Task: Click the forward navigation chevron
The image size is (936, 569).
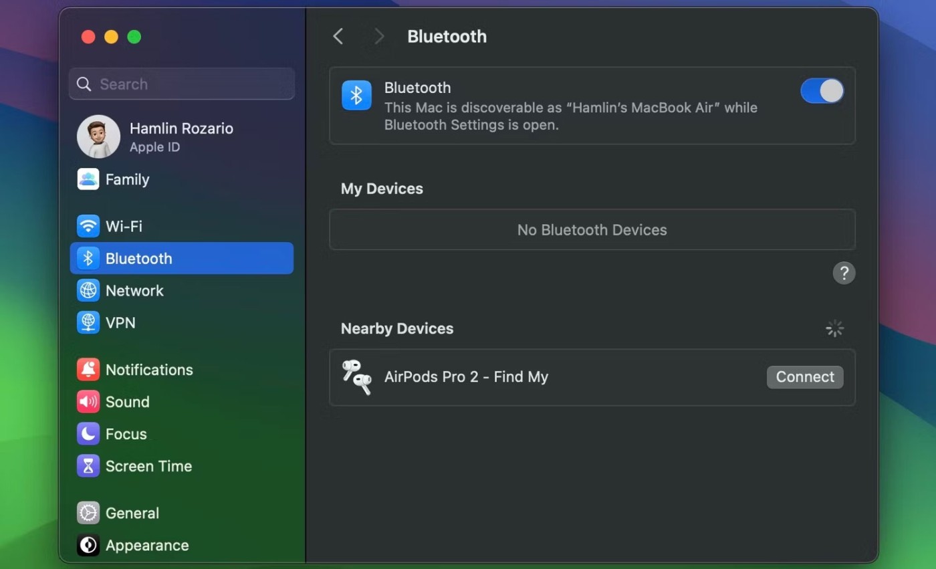Action: point(379,37)
